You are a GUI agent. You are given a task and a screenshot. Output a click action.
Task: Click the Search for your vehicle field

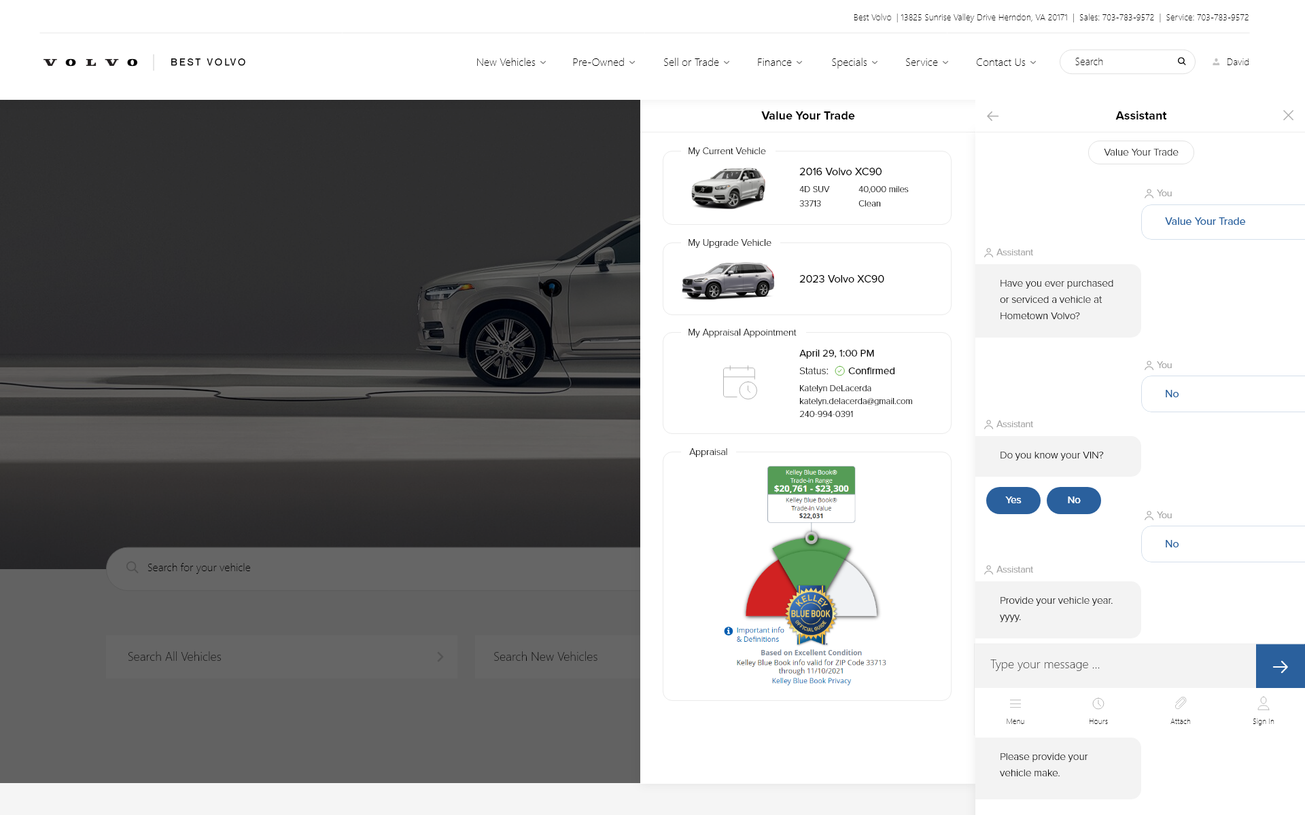[373, 568]
